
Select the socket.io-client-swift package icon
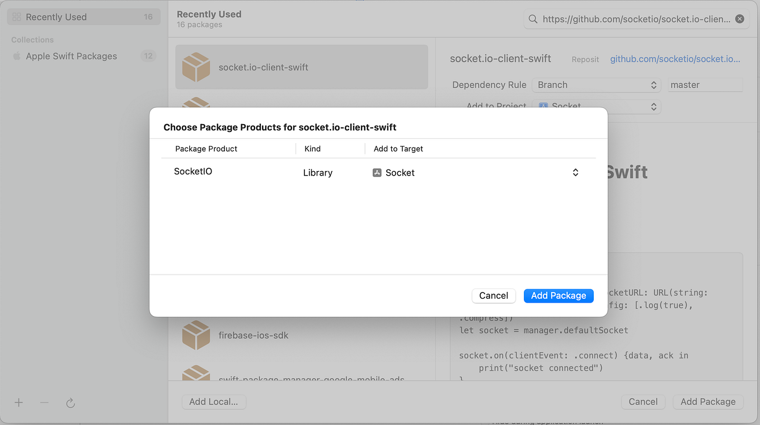tap(196, 67)
